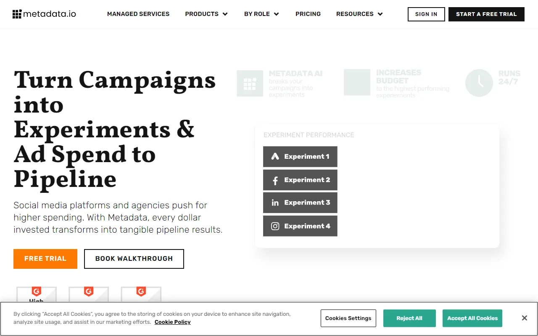Screen dimensions: 538x336
Task: Click the metadata.io logo grid icon
Action: [17, 14]
